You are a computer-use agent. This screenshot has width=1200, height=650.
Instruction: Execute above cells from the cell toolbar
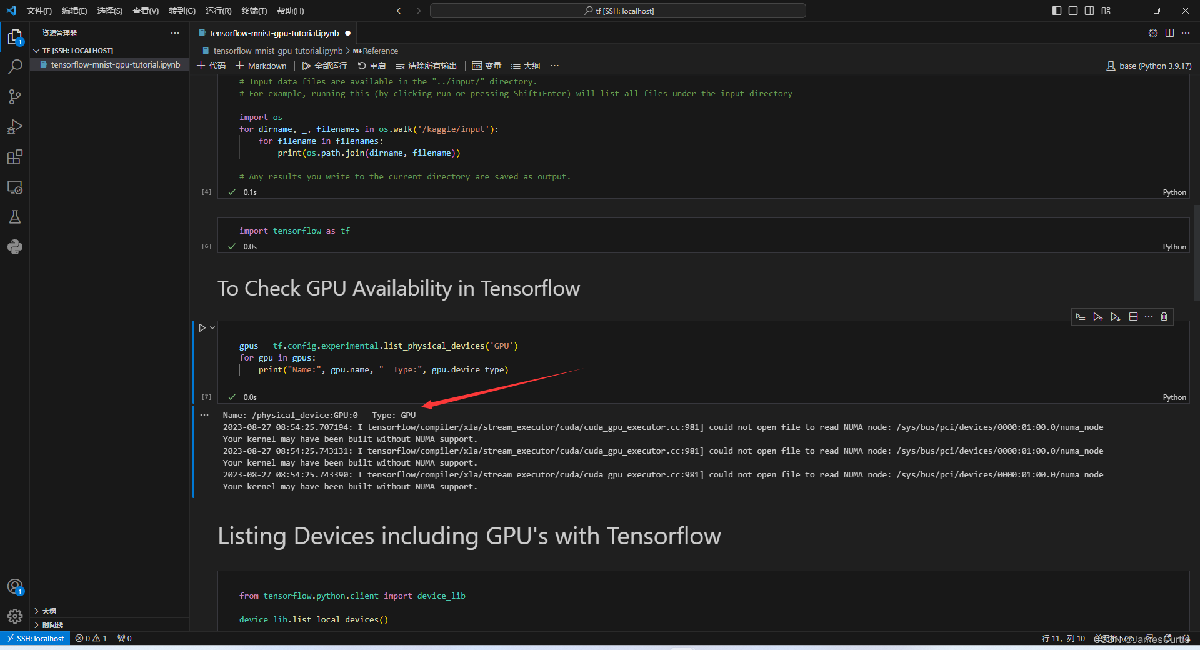(1098, 317)
